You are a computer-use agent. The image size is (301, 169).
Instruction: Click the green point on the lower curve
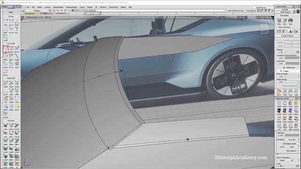[188, 139]
